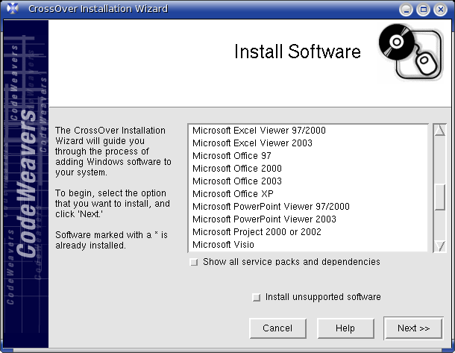The height and width of the screenshot is (353, 455).
Task: Click the software list scroll down arrow
Action: [x=439, y=246]
